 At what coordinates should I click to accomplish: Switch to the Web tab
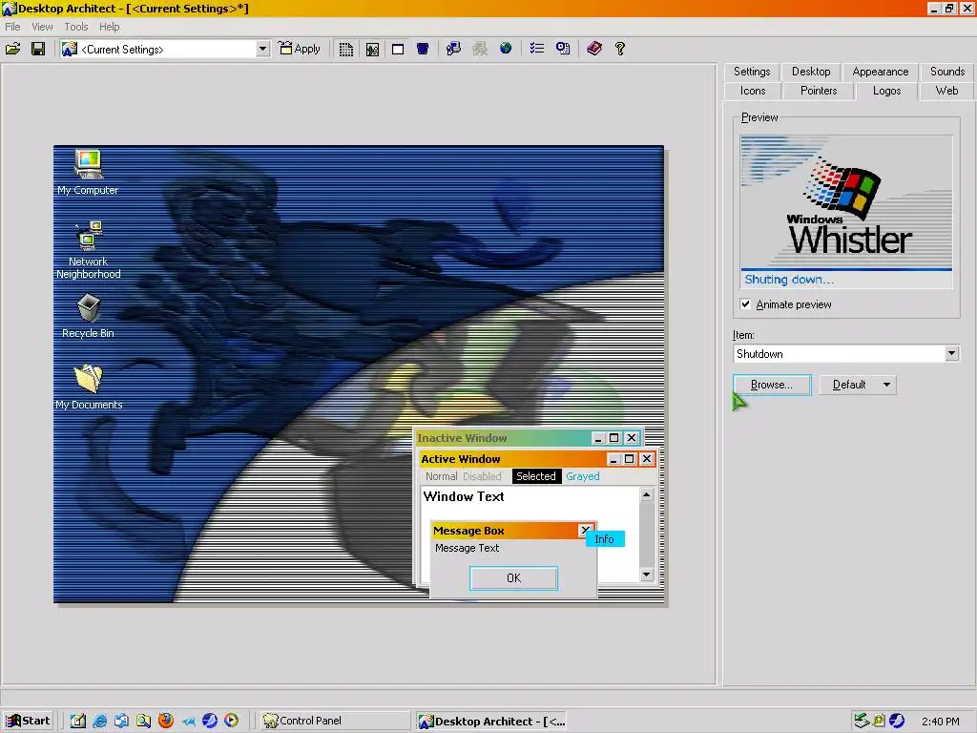(946, 91)
